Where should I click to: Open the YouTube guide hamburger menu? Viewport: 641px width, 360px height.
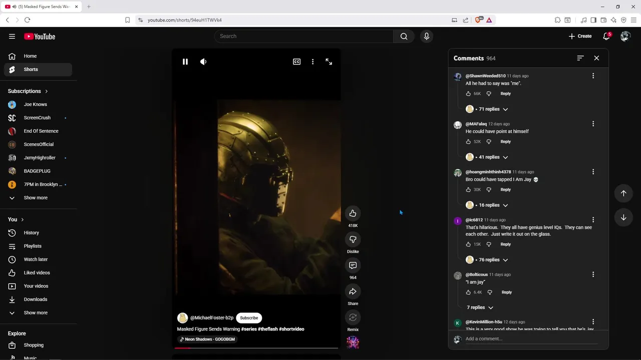12,36
